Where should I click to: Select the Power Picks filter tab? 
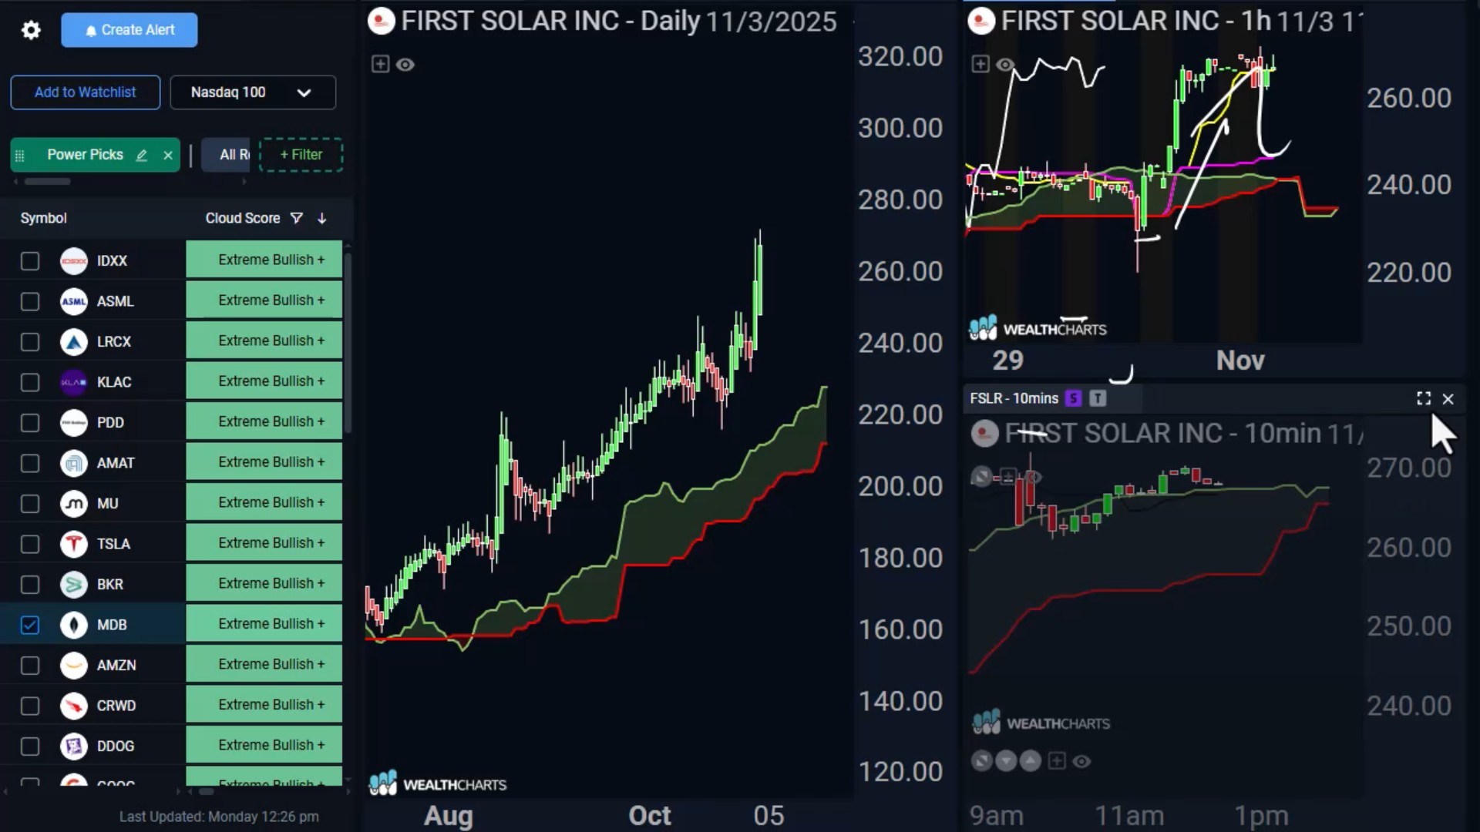[x=85, y=155]
